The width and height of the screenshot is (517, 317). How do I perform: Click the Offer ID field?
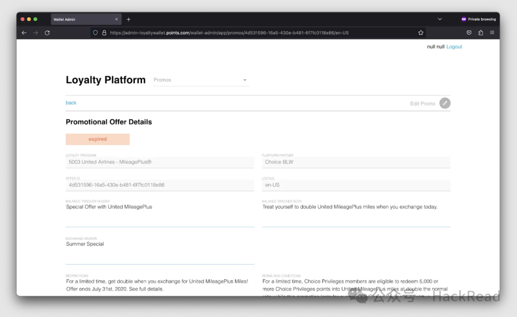pyautogui.click(x=159, y=185)
